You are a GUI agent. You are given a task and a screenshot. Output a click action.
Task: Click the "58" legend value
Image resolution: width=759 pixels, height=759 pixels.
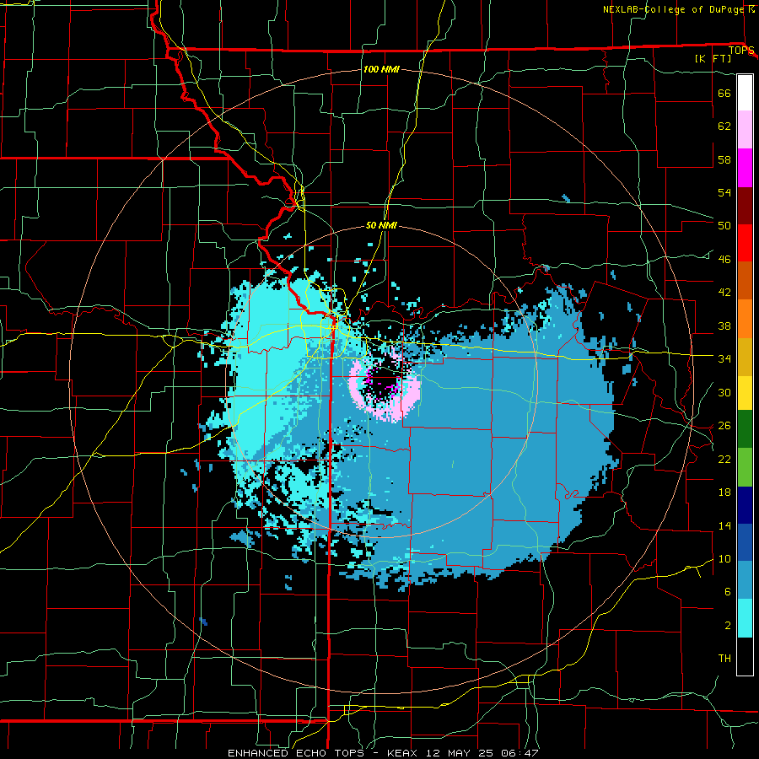[x=724, y=159]
